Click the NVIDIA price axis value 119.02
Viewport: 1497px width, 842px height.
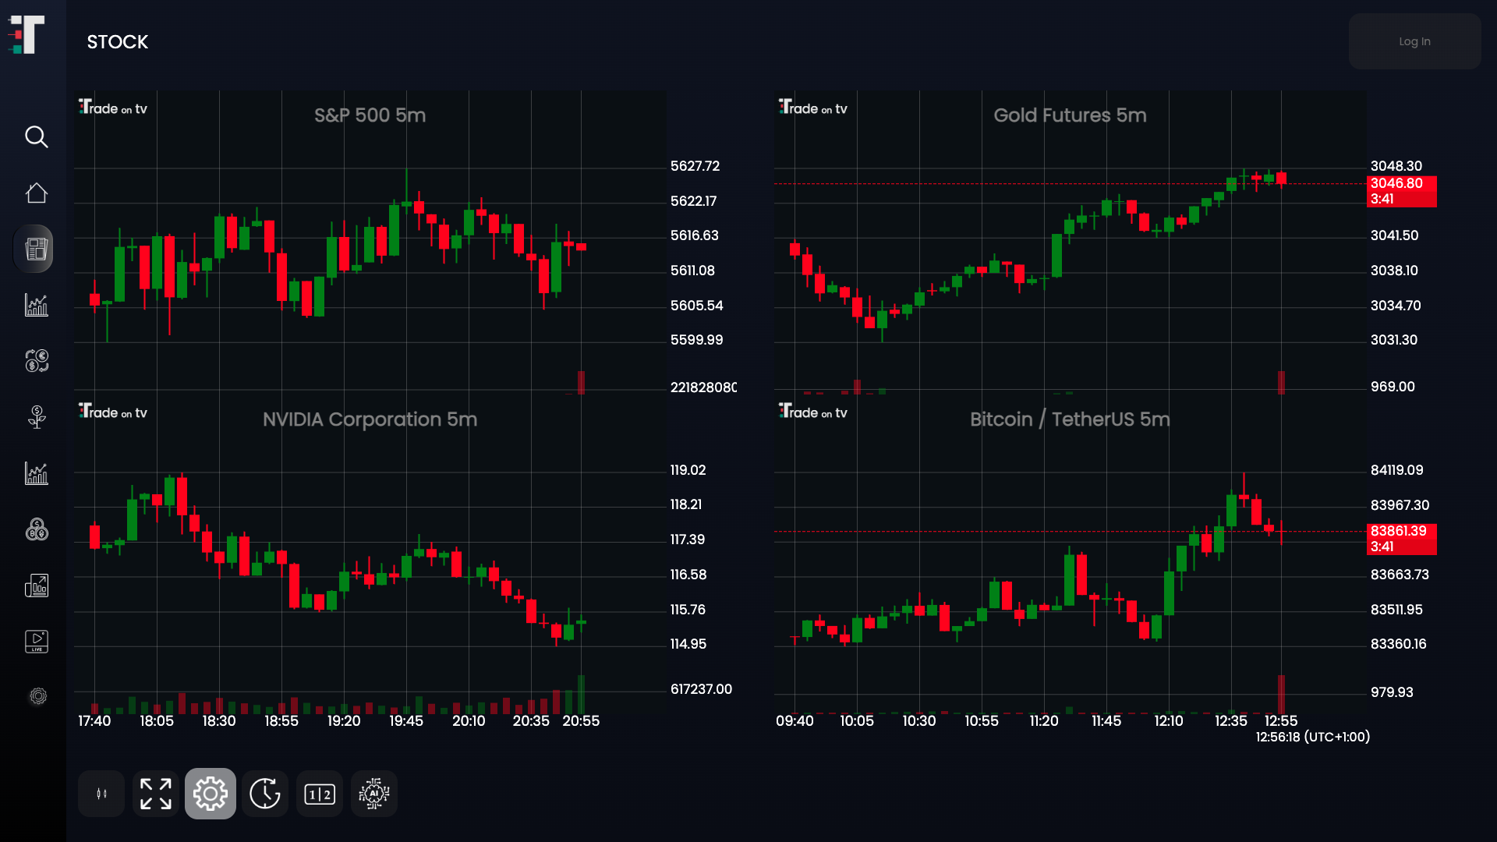(688, 470)
